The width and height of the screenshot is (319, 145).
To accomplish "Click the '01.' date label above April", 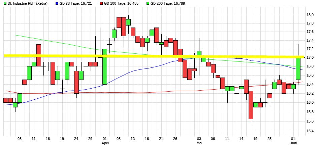I will click(x=105, y=139).
